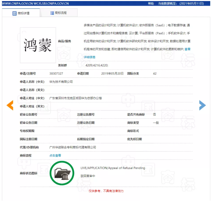Select registration number 38307327
The image size is (212, 203).
(x=56, y=73)
